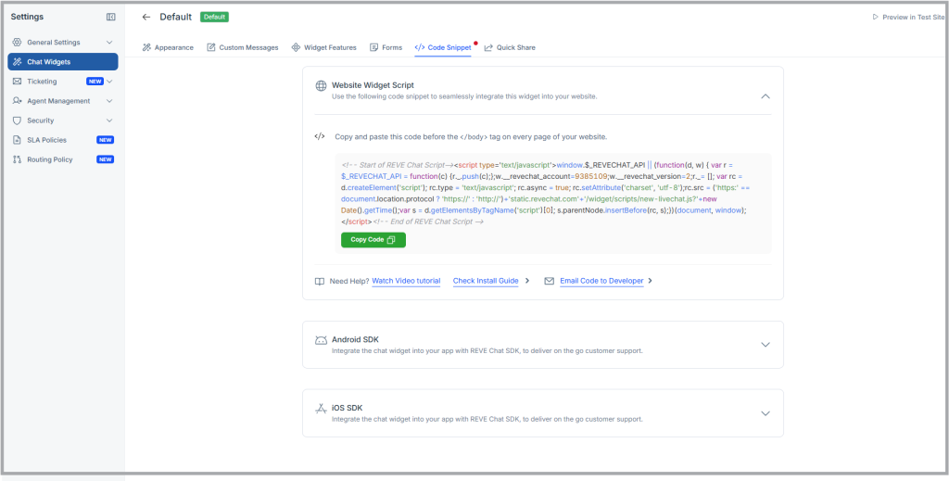
Task: Go back using the left arrow
Action: [x=146, y=17]
